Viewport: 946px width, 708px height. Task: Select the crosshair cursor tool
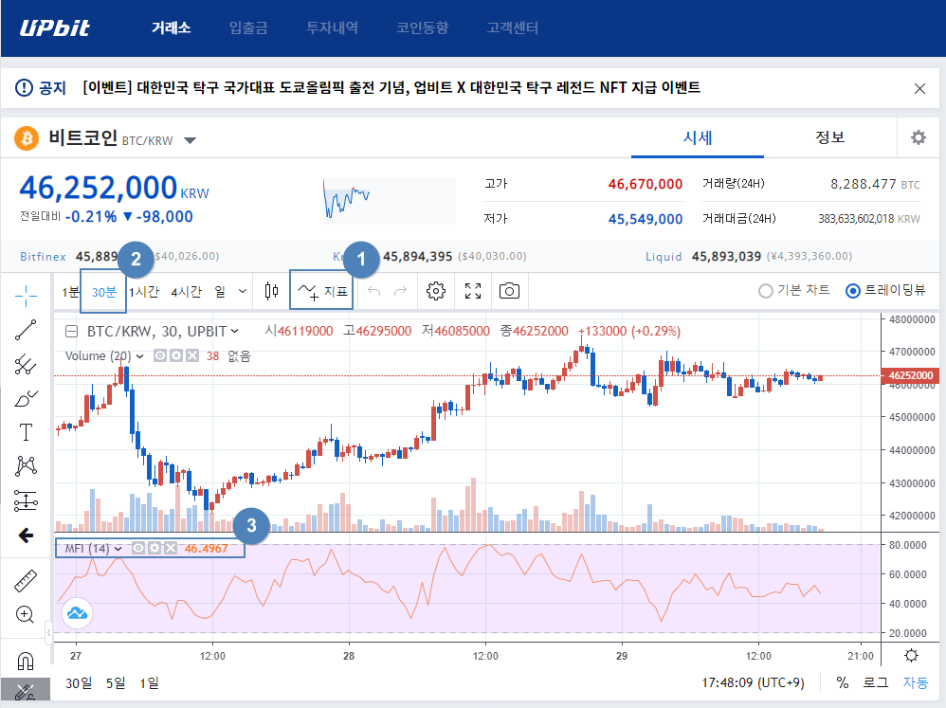point(26,296)
